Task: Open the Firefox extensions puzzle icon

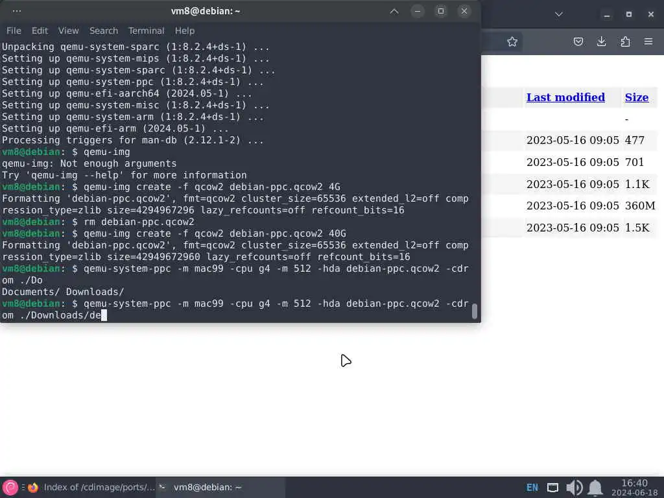Action: 625,41
